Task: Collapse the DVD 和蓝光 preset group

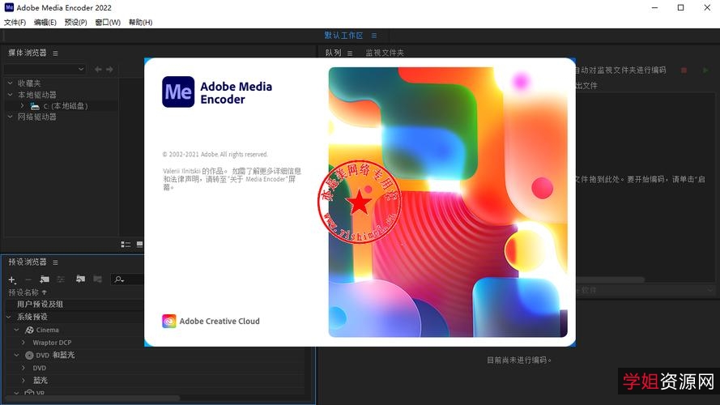Action: [16, 355]
